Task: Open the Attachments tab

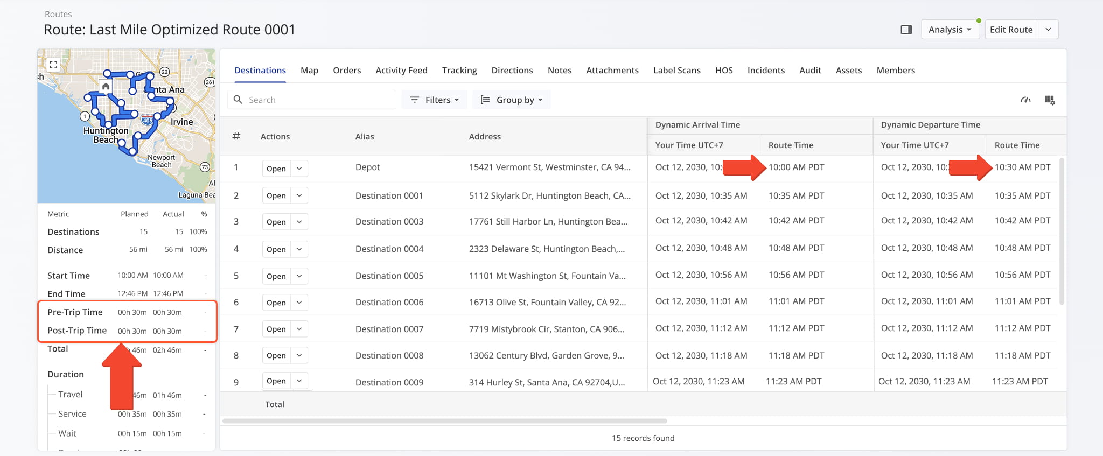Action: [x=612, y=71]
